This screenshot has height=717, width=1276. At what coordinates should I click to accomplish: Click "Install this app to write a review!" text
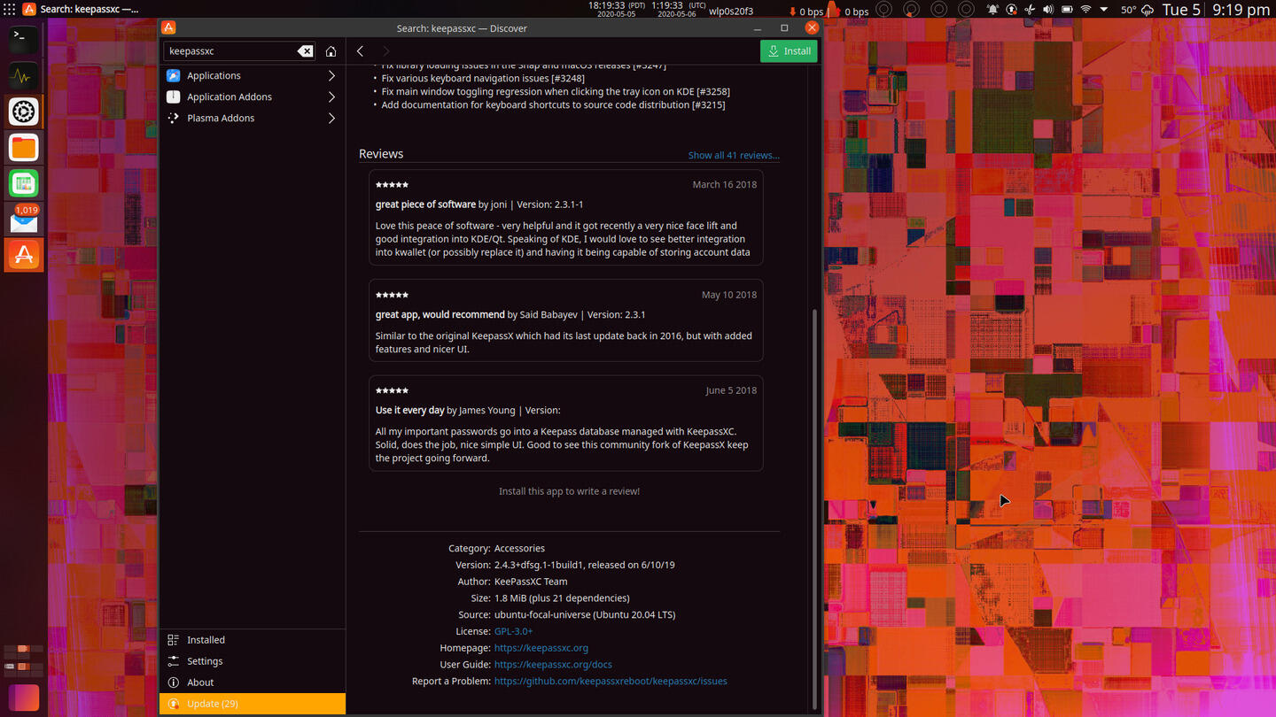pos(569,491)
